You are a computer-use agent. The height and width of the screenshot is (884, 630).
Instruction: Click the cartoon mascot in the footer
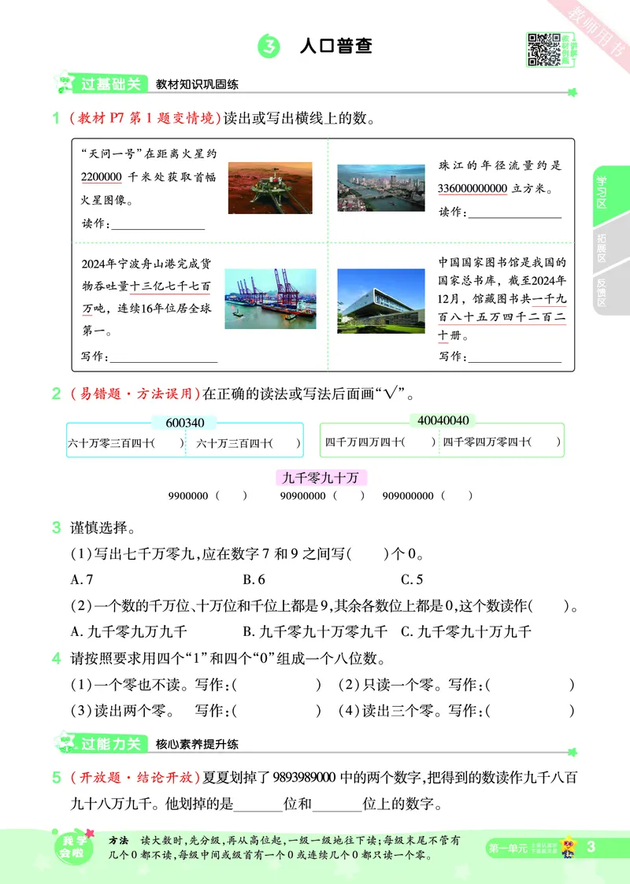coord(569,845)
